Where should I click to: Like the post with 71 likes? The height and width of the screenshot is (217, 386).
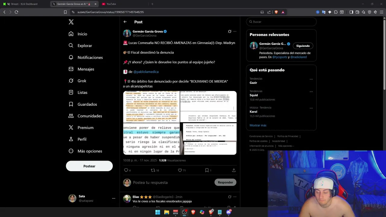(182, 170)
